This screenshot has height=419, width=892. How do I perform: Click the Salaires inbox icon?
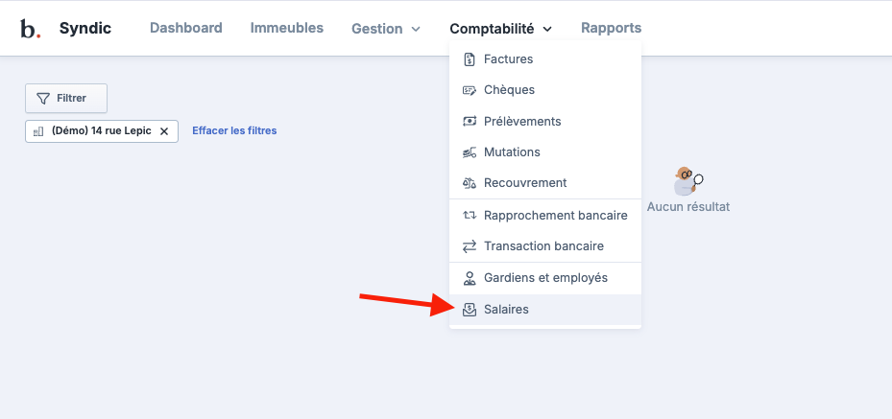[470, 310]
